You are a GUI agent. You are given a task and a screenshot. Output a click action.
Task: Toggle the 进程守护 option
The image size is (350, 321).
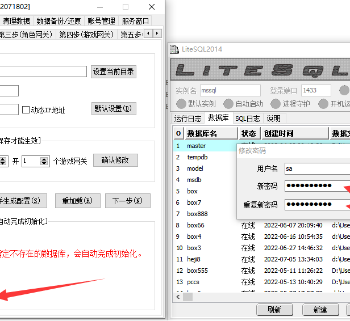276,104
